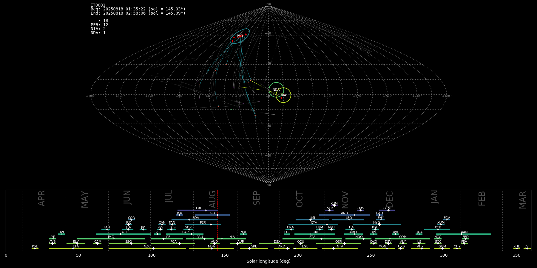Image resolution: width=537 pixels, height=268 pixels.
Task: Click the GEM shower bar label
Action: 387,208
